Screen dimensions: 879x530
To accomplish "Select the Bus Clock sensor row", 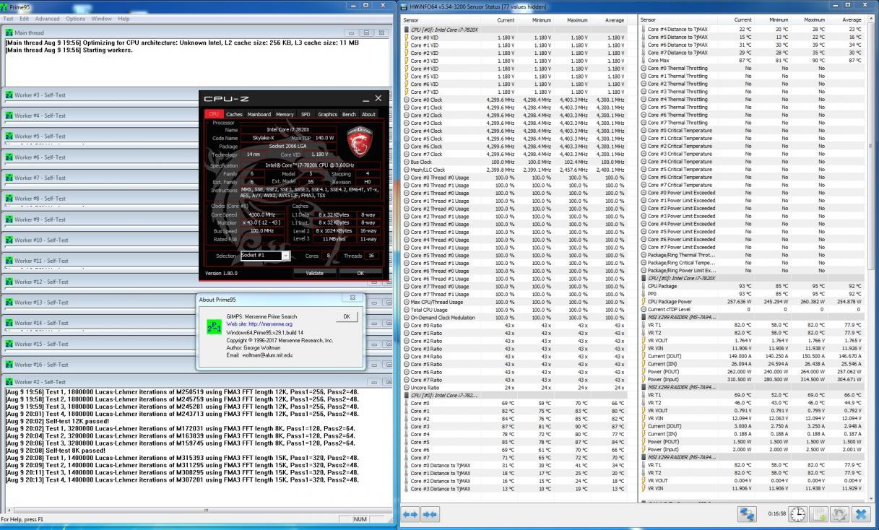I will click(514, 162).
